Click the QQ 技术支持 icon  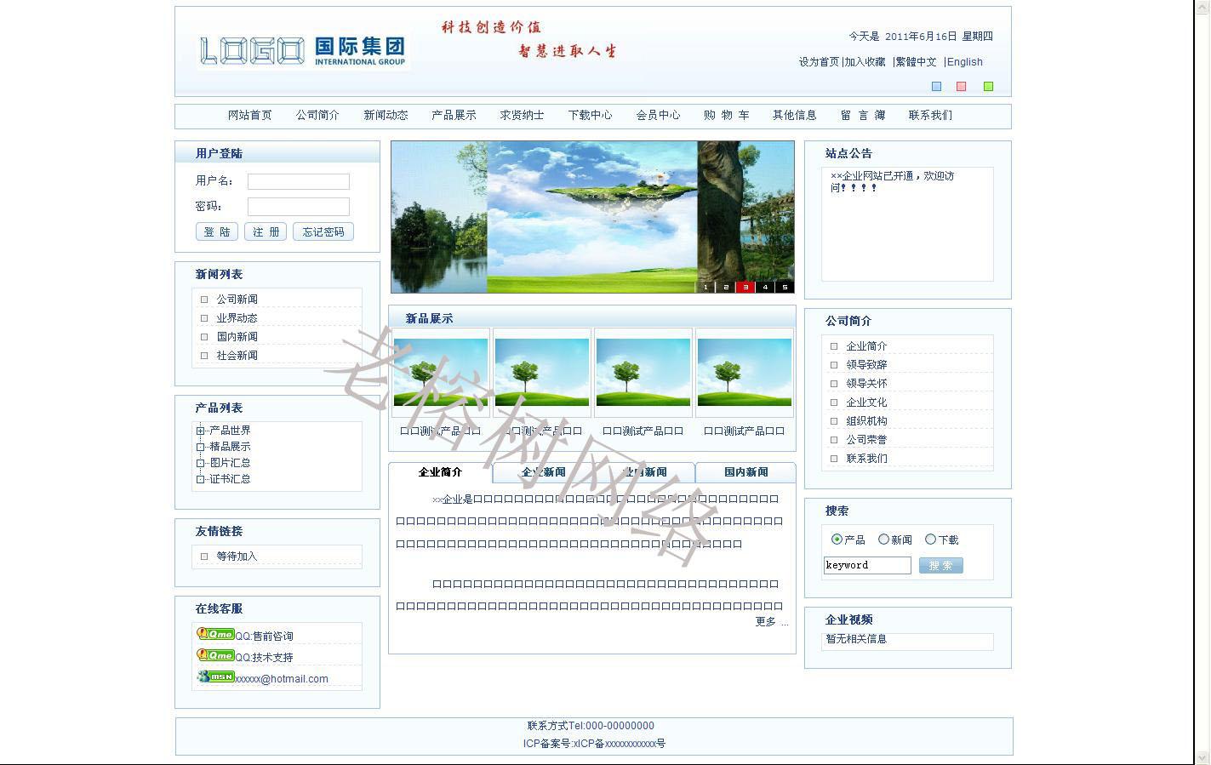215,655
